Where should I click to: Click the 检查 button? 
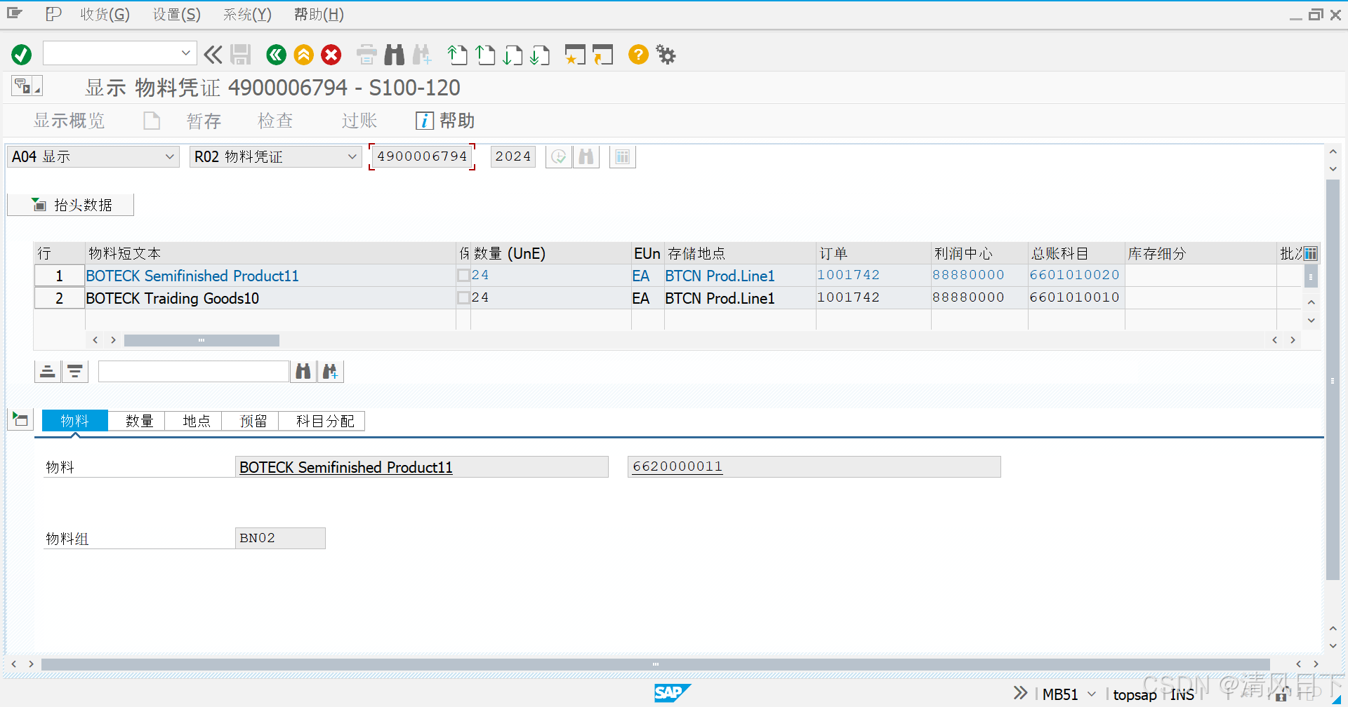[x=275, y=121]
